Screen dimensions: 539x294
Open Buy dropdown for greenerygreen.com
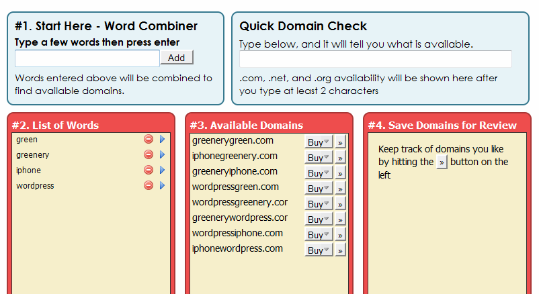point(319,142)
